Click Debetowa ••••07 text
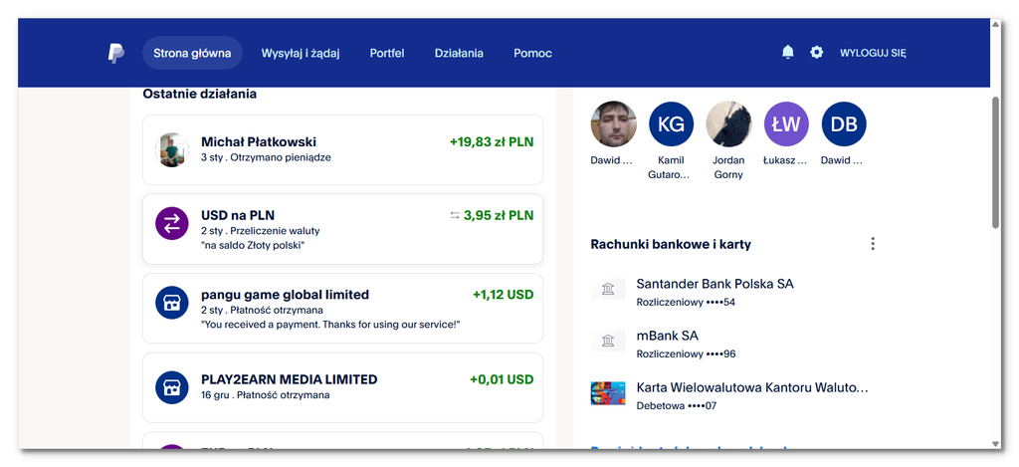This screenshot has width=1019, height=467. [x=676, y=406]
